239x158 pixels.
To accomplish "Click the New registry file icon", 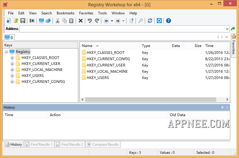I will tap(9, 21).
